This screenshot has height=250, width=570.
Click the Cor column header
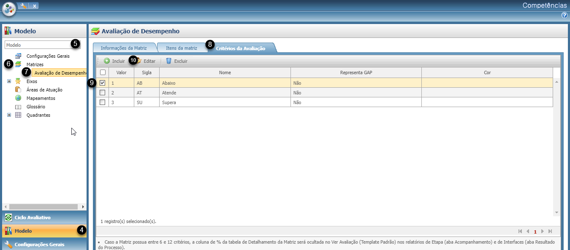click(487, 73)
